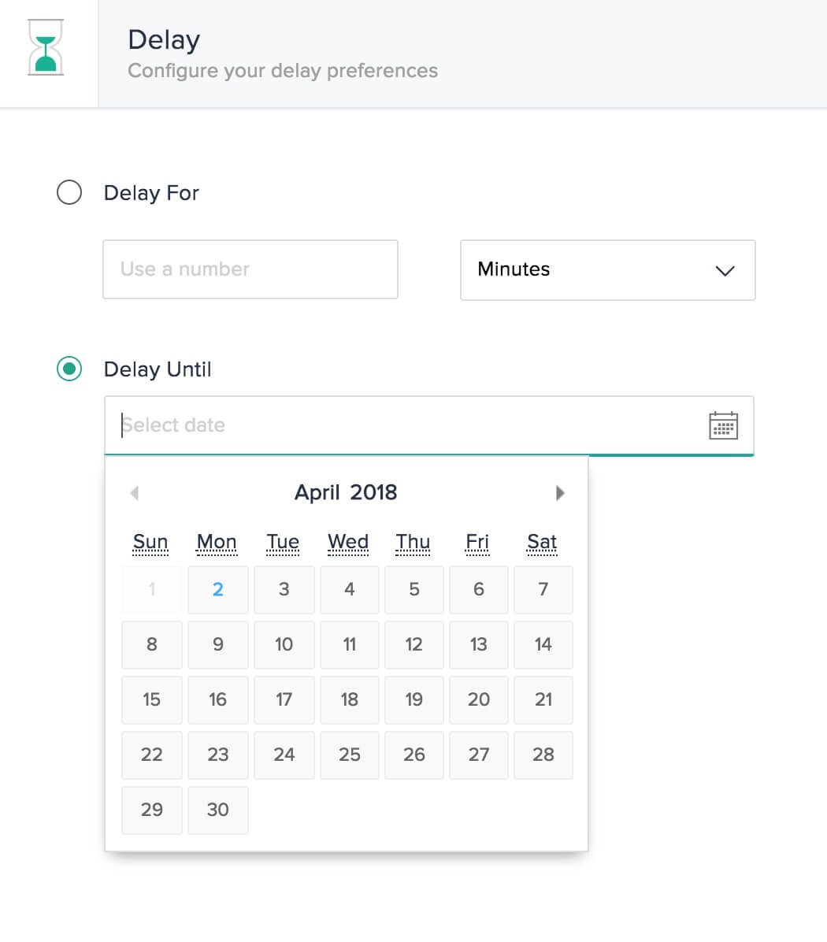Open the Minutes units dropdown

[x=607, y=270]
